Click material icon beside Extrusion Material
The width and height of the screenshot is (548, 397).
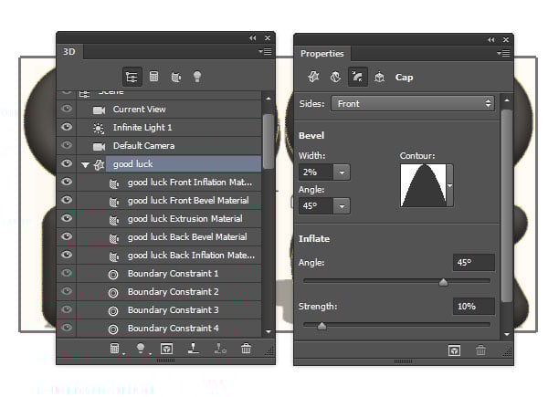coord(114,220)
